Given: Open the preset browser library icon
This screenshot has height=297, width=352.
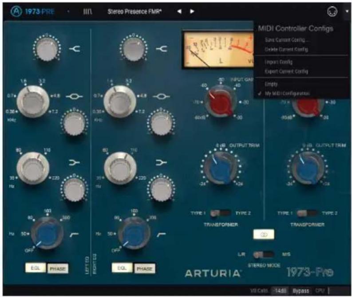Looking at the screenshot, I should click(87, 12).
